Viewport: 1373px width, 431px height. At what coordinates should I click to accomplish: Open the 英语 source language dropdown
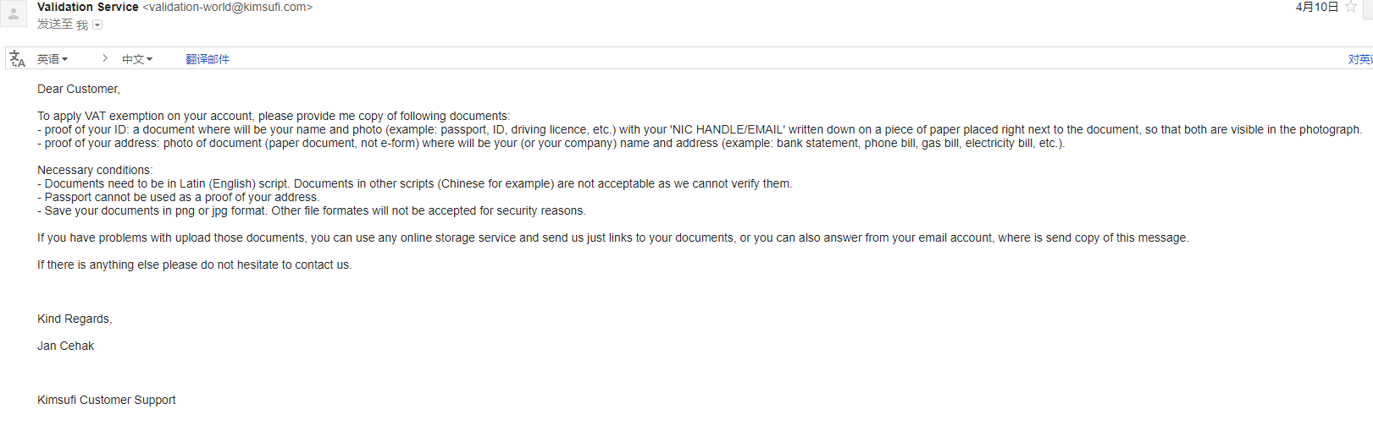(x=53, y=59)
